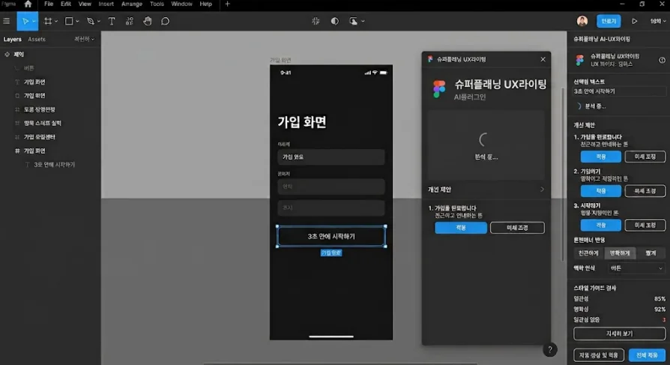Select the Hand tool
The width and height of the screenshot is (670, 365).
click(x=148, y=21)
